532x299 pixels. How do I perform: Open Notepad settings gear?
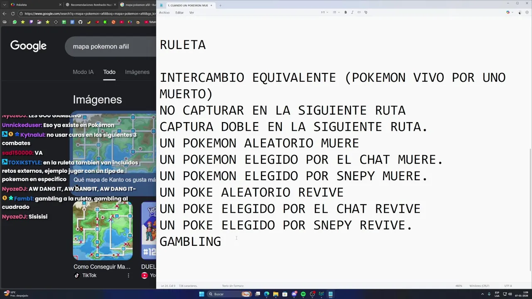coord(527,12)
